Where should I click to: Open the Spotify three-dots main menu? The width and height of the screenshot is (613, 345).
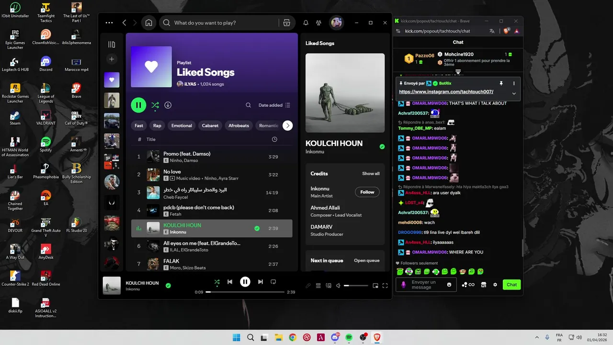coord(109,23)
